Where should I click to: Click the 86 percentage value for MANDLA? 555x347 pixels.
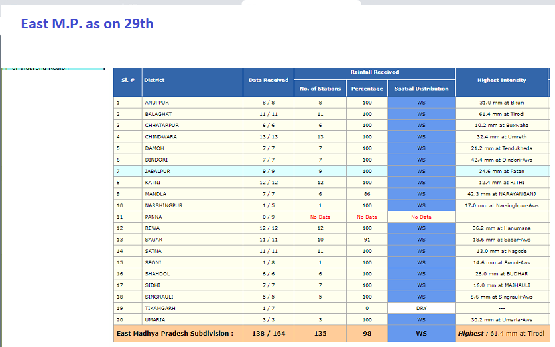point(367,194)
